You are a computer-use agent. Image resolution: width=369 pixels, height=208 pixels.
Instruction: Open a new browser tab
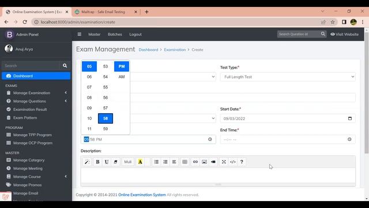[146, 12]
